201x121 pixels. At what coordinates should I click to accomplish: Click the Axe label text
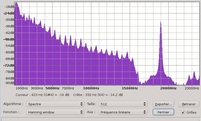tap(91, 112)
